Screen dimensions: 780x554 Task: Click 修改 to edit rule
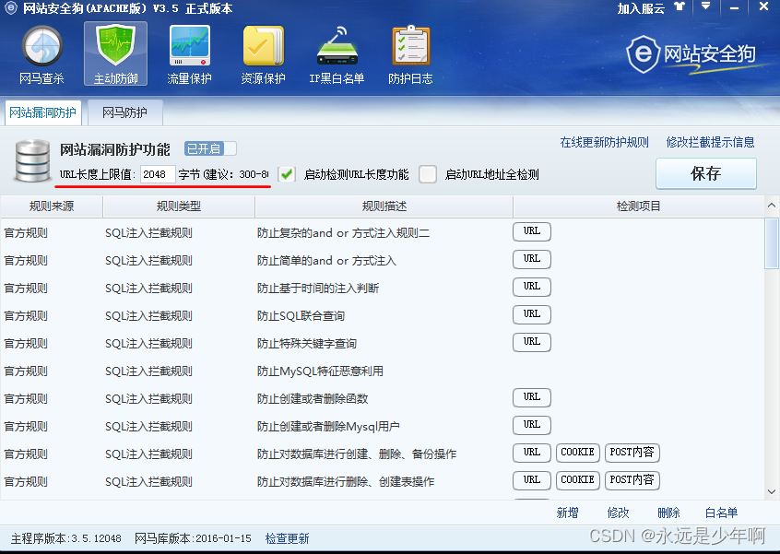pos(619,513)
